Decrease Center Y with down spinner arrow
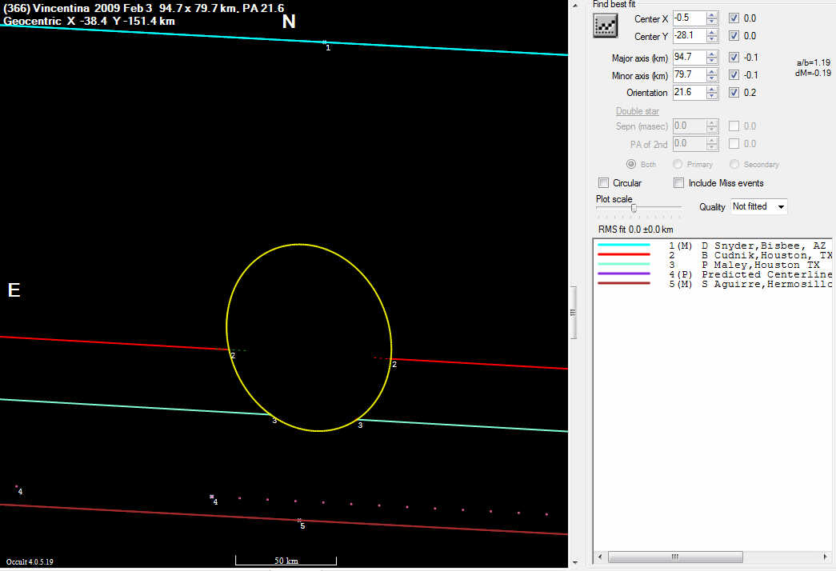836x571 pixels. coord(712,39)
